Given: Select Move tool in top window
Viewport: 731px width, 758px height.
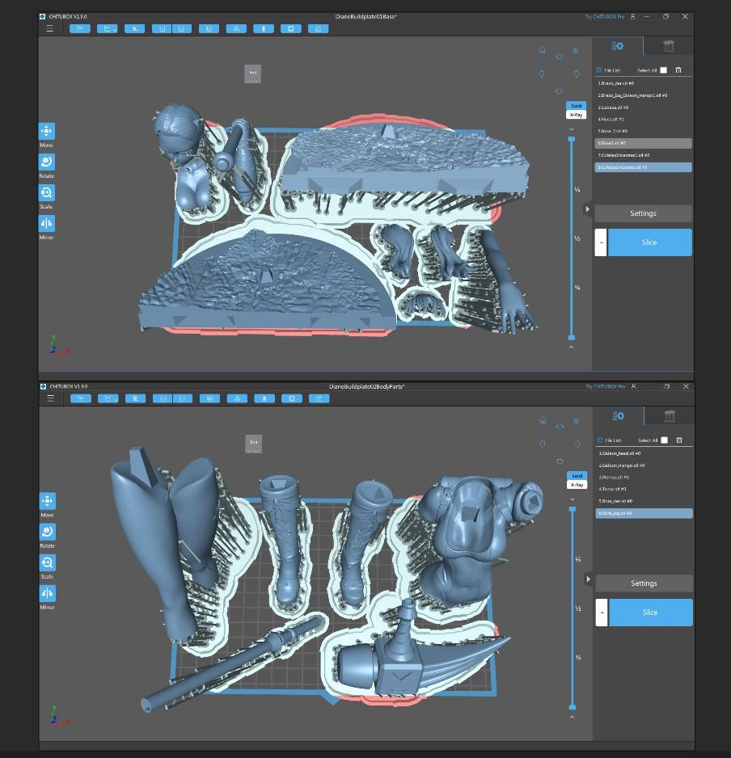Looking at the screenshot, I should coord(46,131).
